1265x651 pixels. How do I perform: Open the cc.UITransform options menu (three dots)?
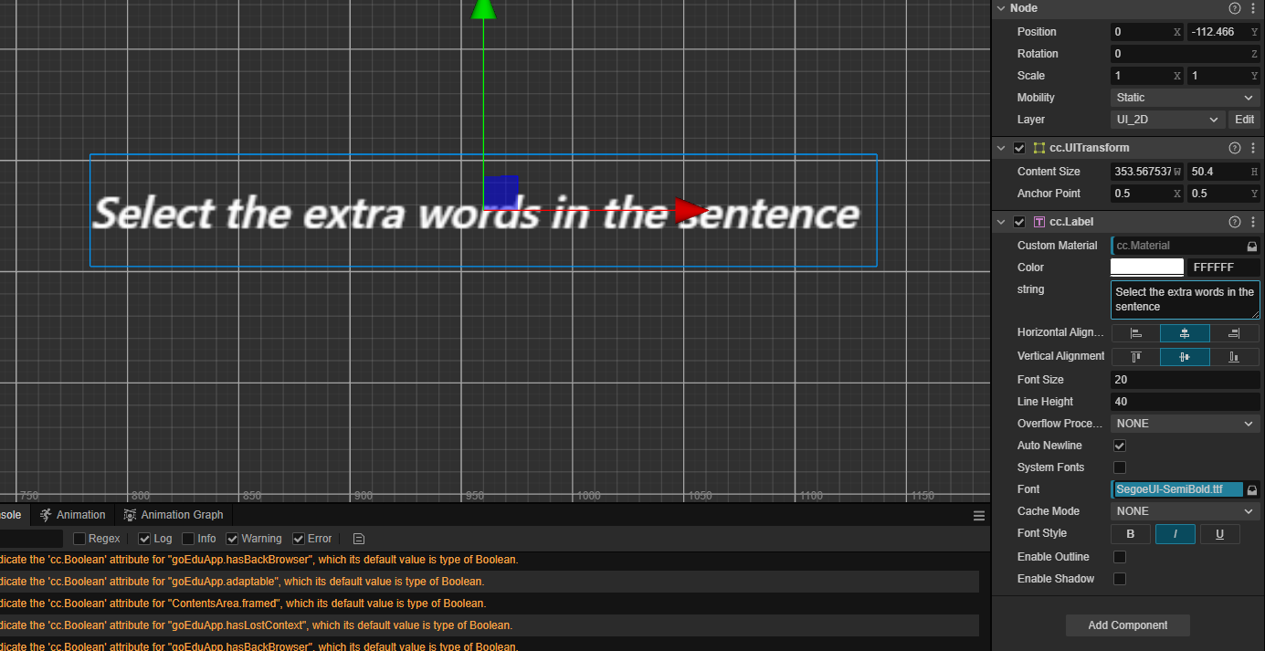click(x=1253, y=148)
